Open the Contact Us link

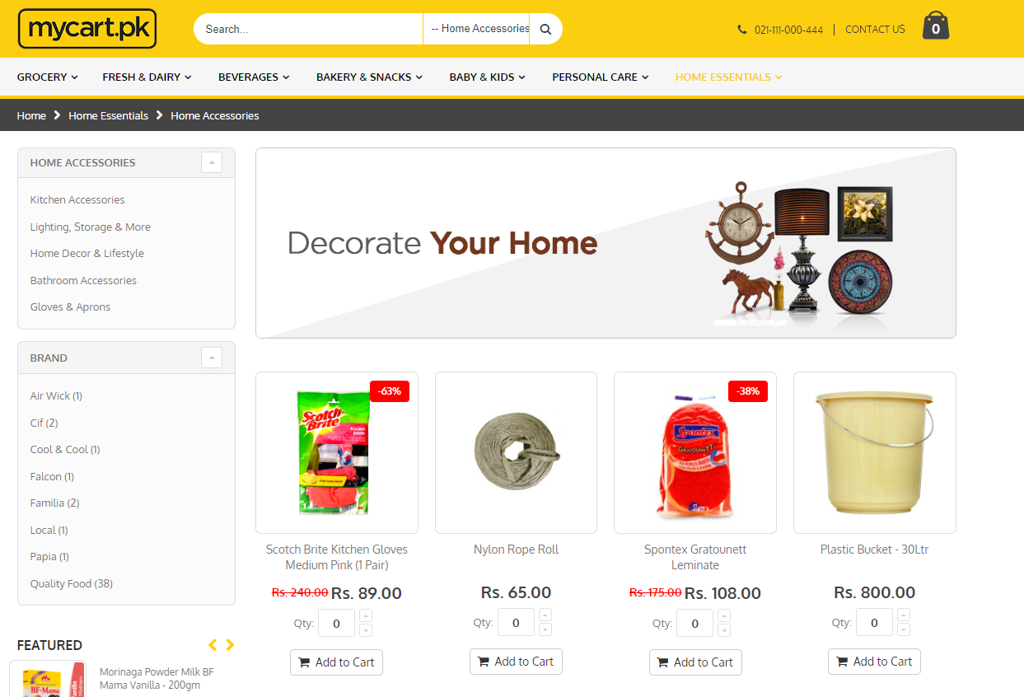click(875, 29)
